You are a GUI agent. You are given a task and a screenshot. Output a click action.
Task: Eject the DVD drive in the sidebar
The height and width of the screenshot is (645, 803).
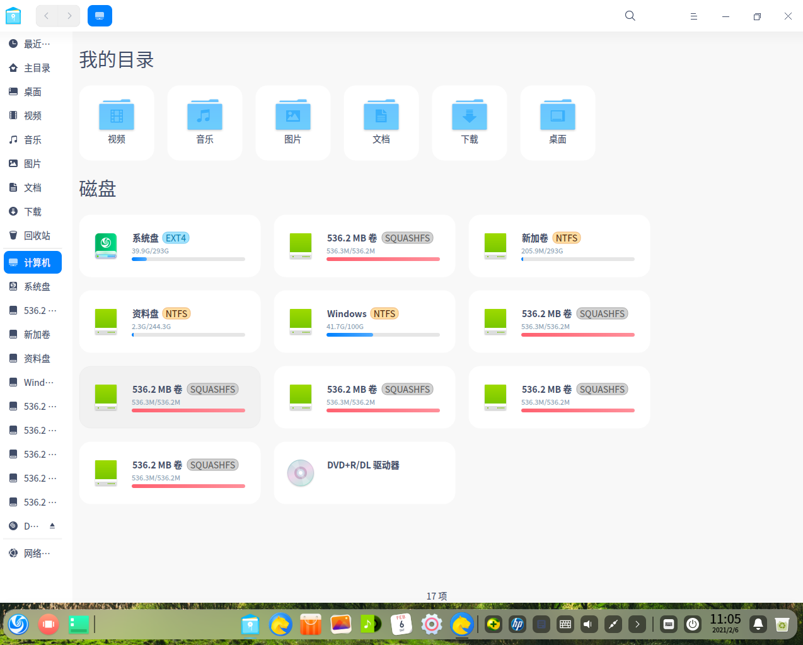[52, 526]
